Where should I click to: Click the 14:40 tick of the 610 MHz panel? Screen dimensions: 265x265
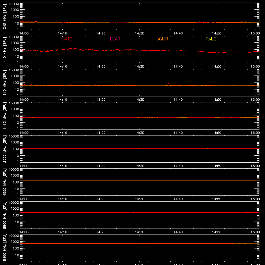(x=178, y=100)
